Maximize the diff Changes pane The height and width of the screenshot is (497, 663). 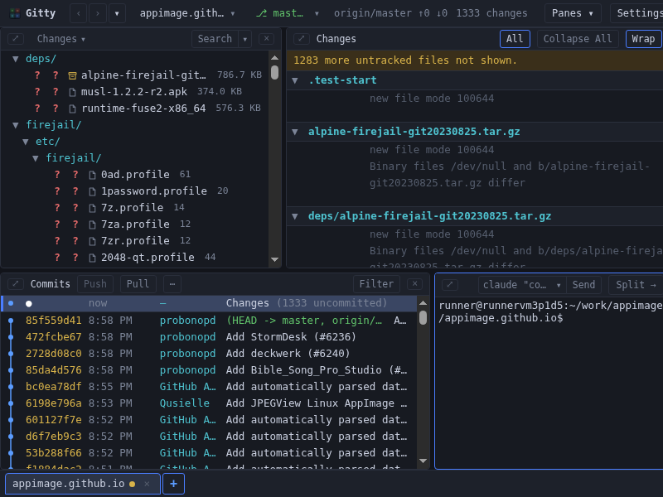302,39
